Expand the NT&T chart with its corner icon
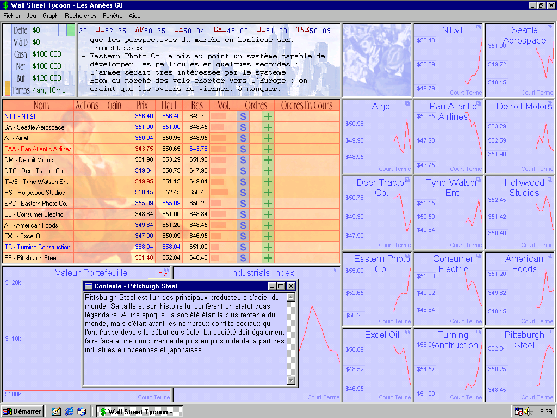Image resolution: width=557 pixels, height=418 pixels. coord(479,27)
